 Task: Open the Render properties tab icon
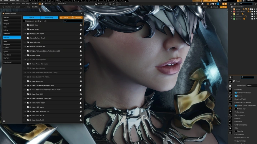coord(230,86)
